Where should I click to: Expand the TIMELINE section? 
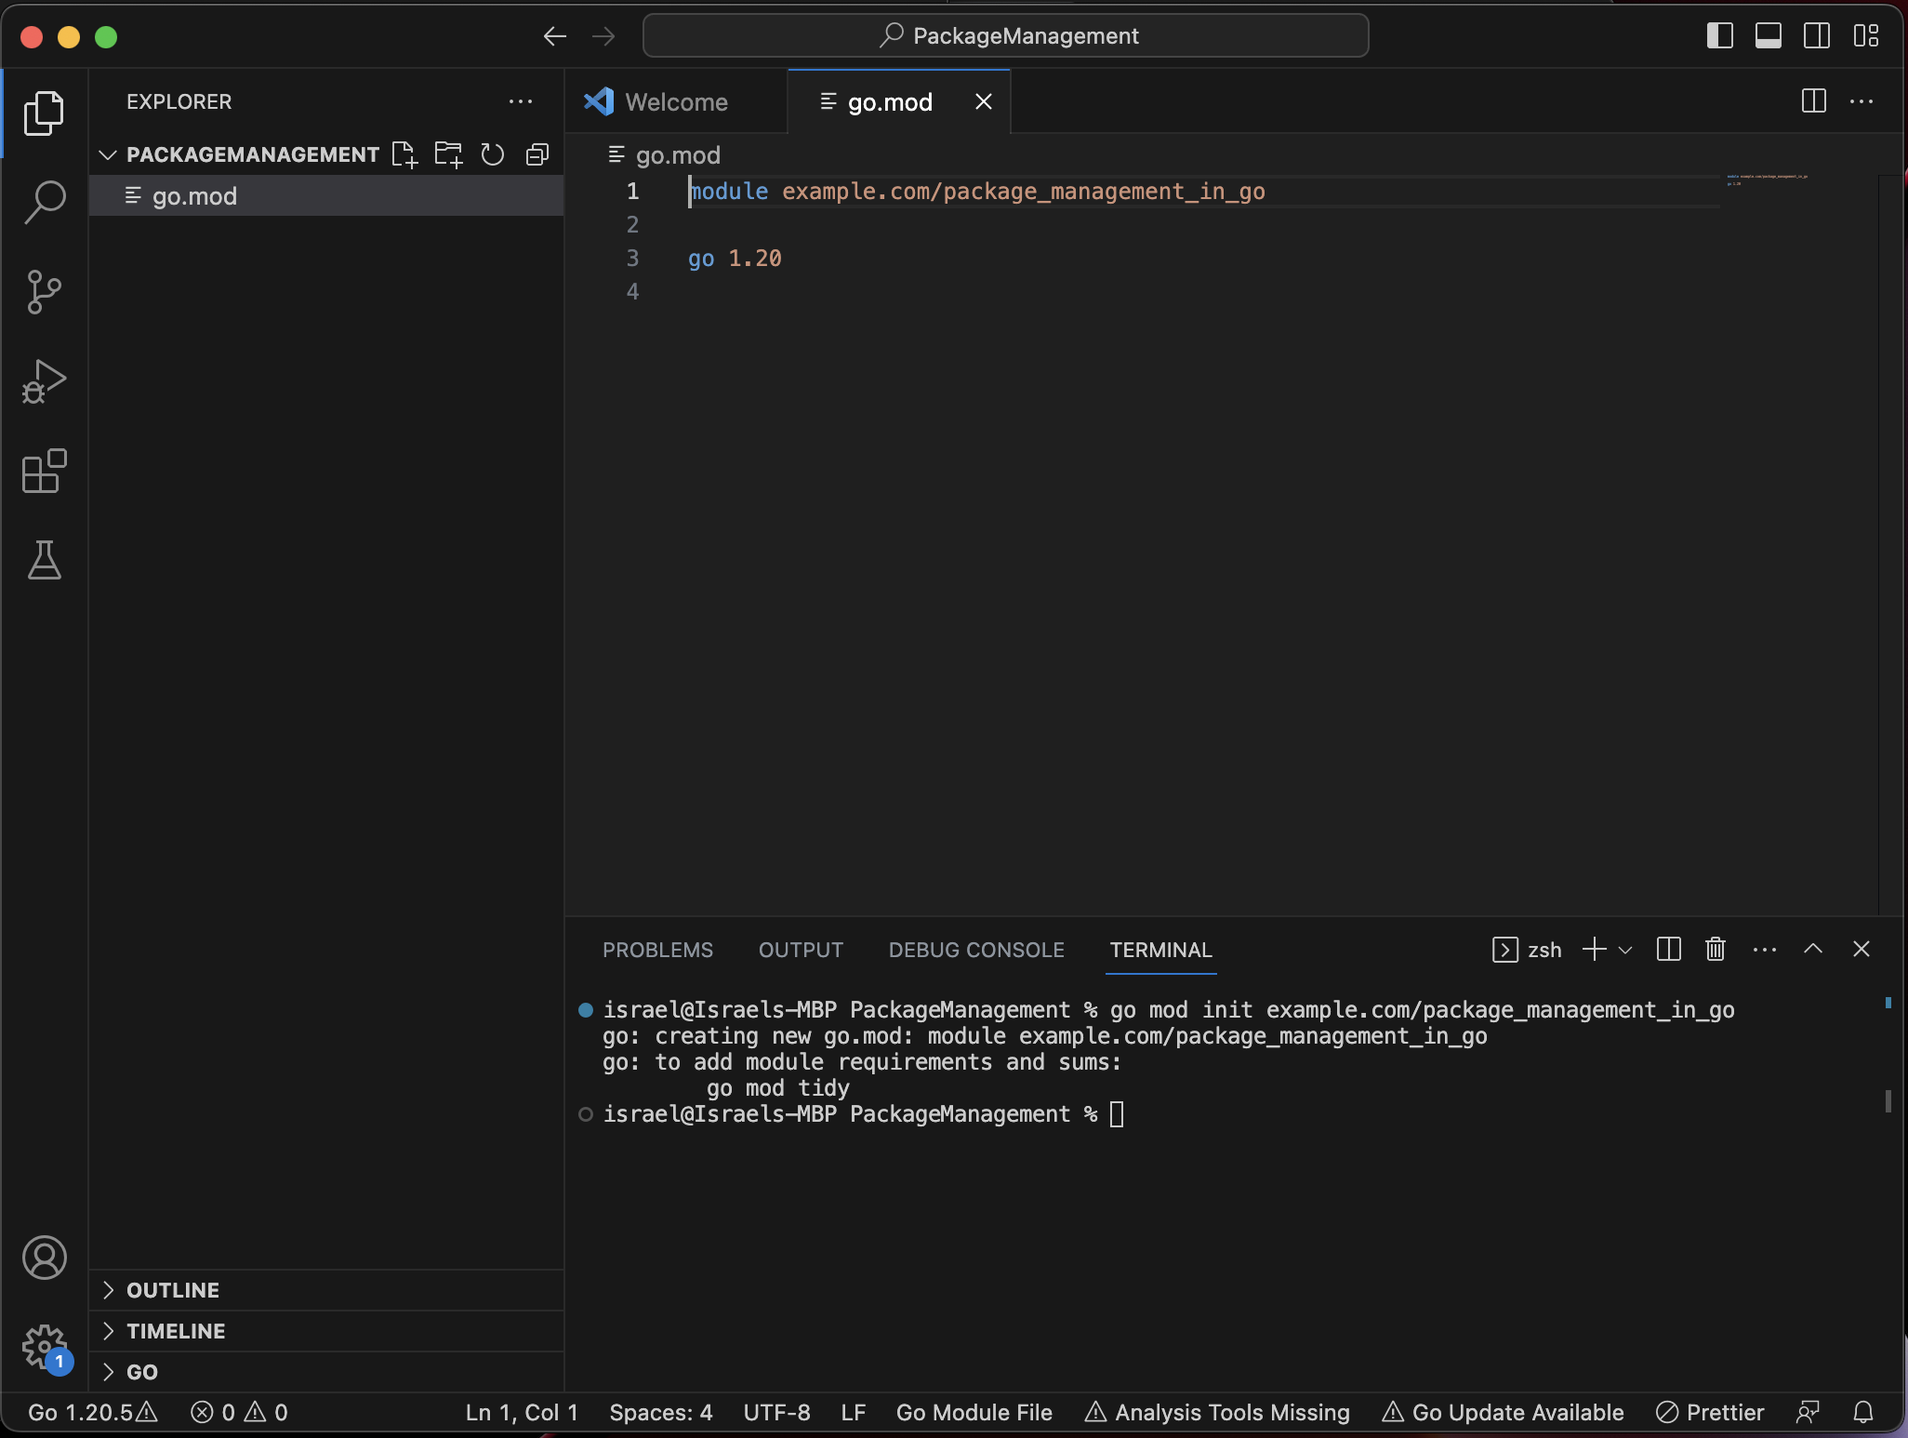tap(176, 1331)
